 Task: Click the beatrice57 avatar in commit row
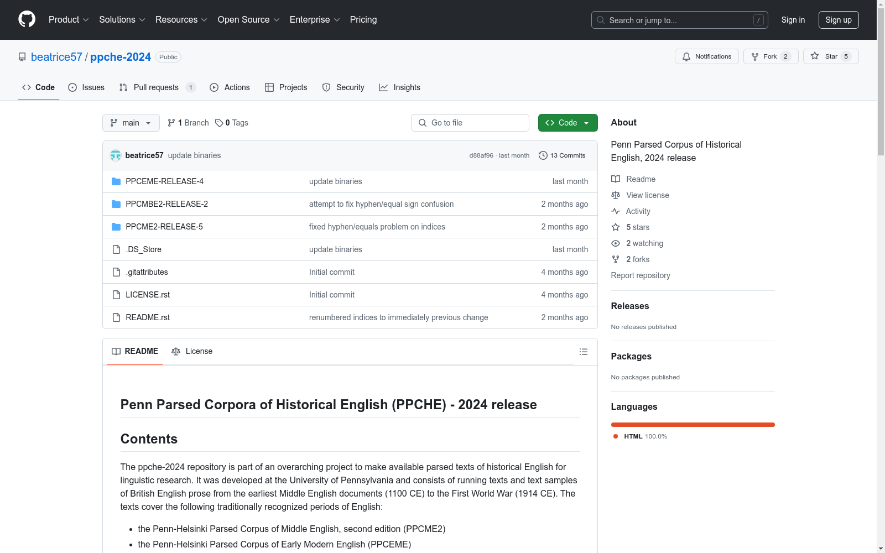(x=116, y=155)
